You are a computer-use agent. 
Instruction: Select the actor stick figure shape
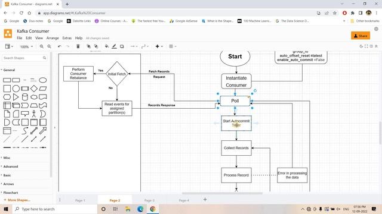[x=34, y=114]
